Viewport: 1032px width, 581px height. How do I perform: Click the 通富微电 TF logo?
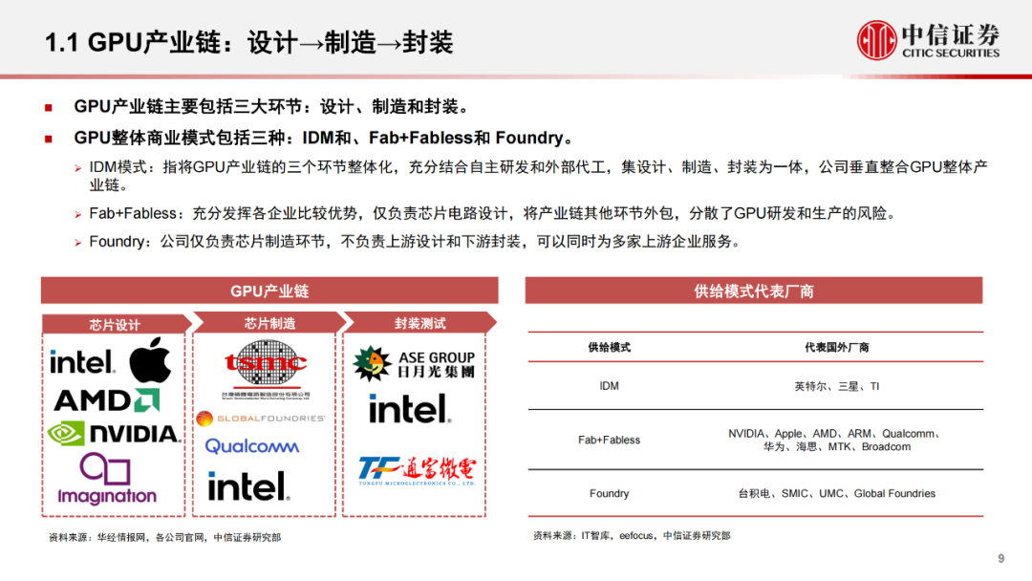(x=417, y=470)
